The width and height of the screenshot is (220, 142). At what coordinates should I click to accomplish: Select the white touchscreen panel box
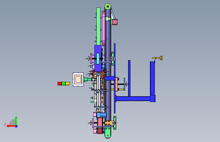(78, 79)
